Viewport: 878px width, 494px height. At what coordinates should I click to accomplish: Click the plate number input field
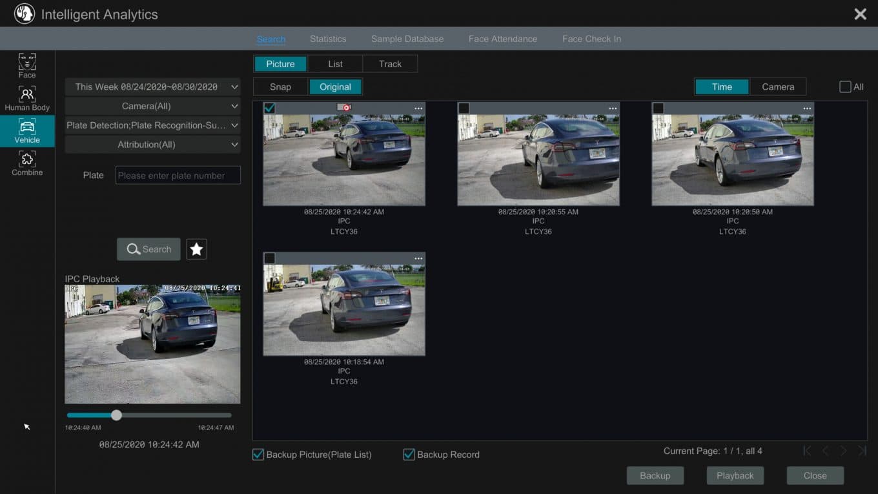point(178,175)
